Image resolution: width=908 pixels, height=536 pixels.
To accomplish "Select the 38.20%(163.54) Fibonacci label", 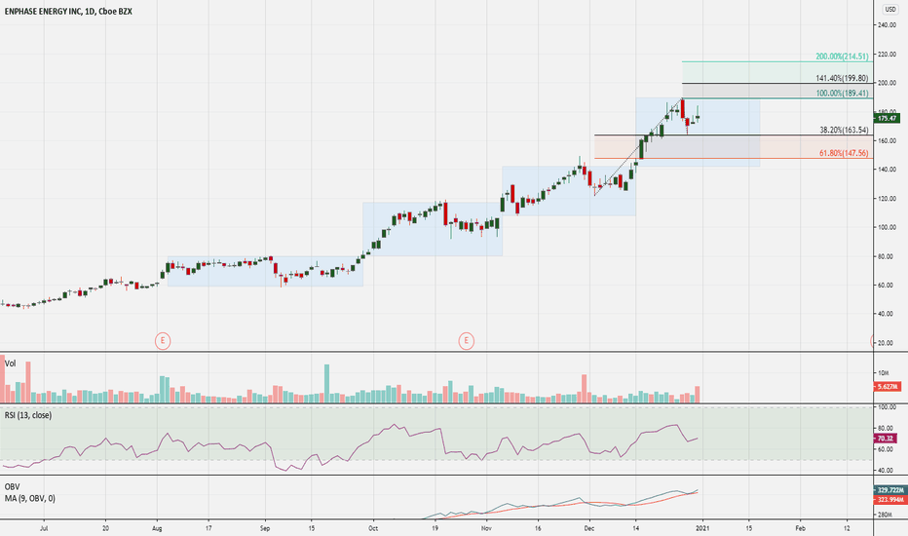I will 844,130.
